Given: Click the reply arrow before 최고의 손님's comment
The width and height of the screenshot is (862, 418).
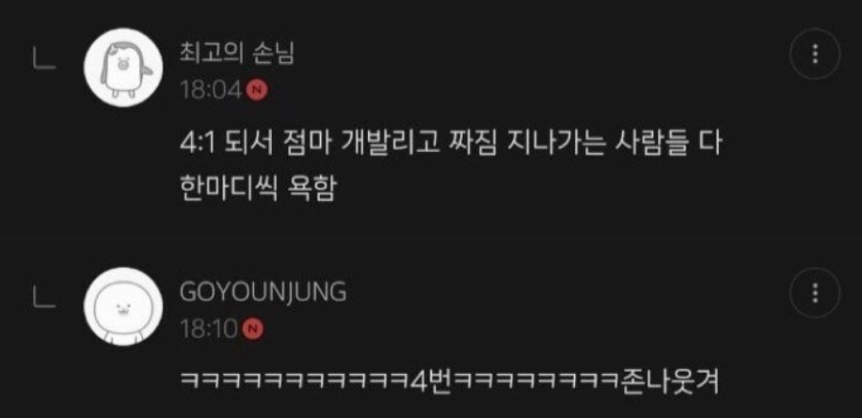Looking at the screenshot, I should (x=43, y=60).
